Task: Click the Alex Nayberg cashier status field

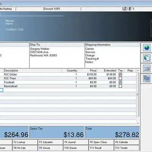Action: (8, 9)
